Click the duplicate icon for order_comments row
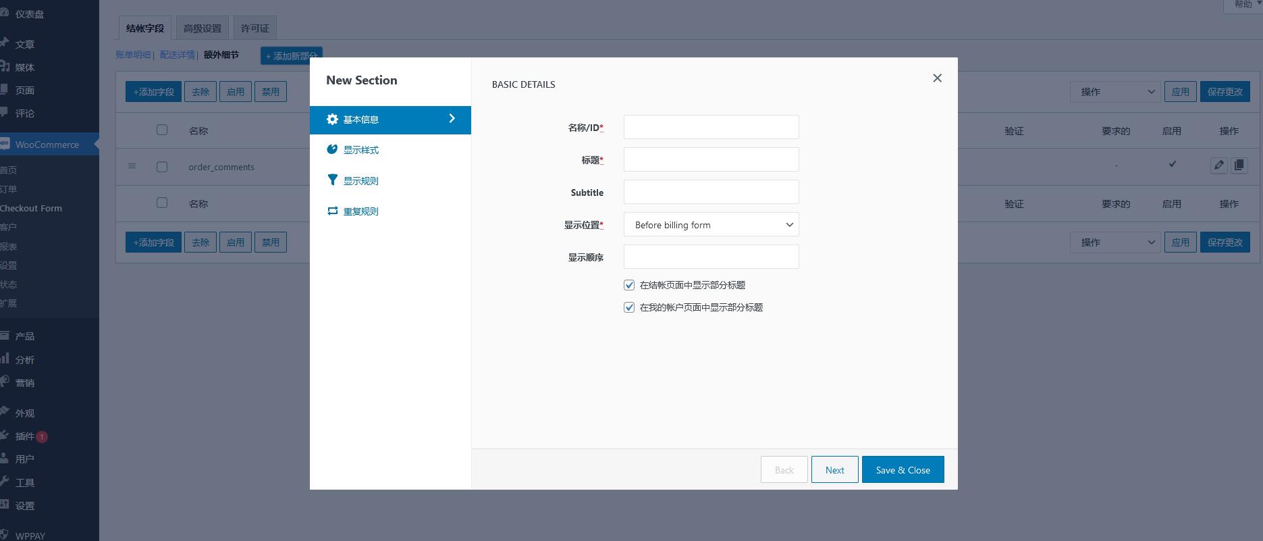The width and height of the screenshot is (1263, 541). pyautogui.click(x=1239, y=165)
